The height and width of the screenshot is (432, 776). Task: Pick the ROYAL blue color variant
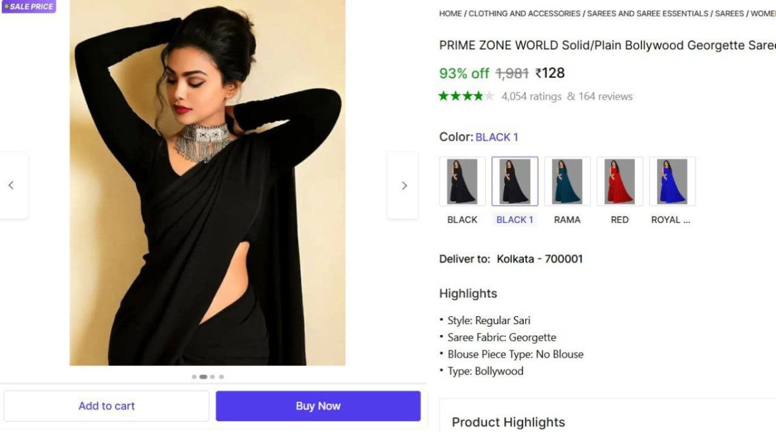click(x=672, y=182)
